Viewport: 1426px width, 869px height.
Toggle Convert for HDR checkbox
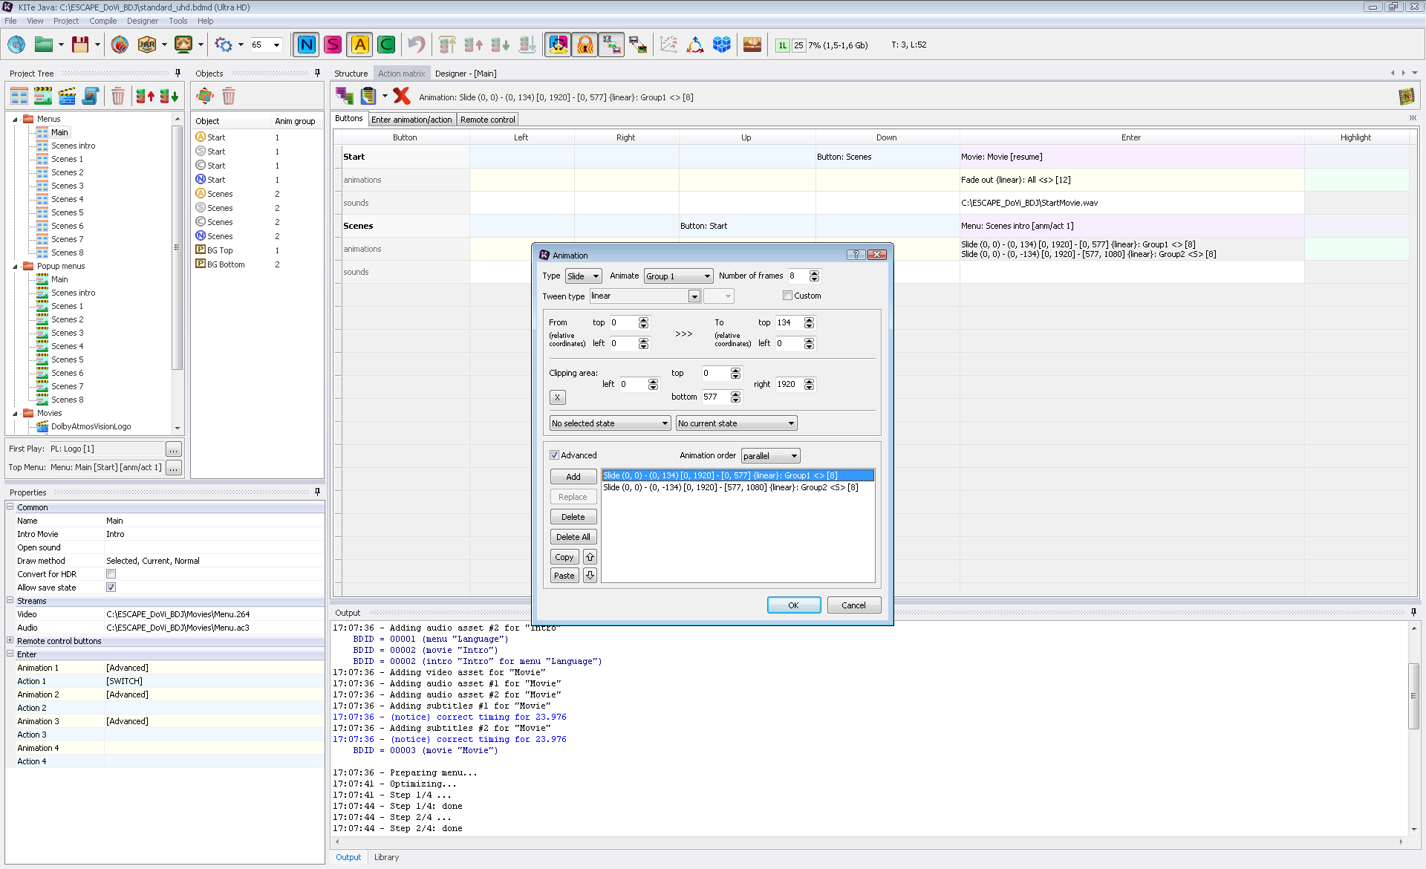point(111,574)
